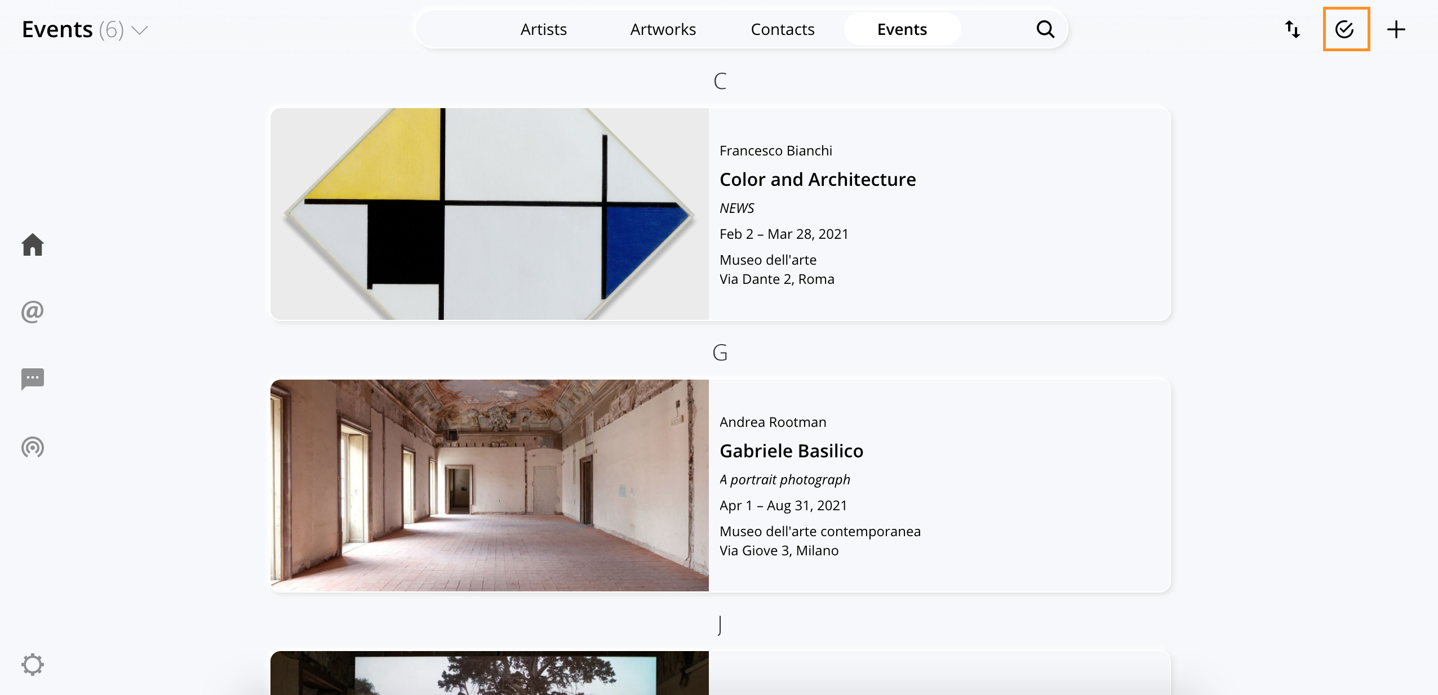Switch to the Contacts tab
Image resolution: width=1438 pixels, height=695 pixels.
coord(783,29)
